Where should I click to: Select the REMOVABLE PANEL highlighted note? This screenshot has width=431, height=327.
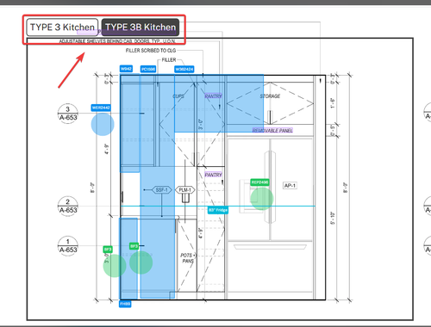click(272, 131)
